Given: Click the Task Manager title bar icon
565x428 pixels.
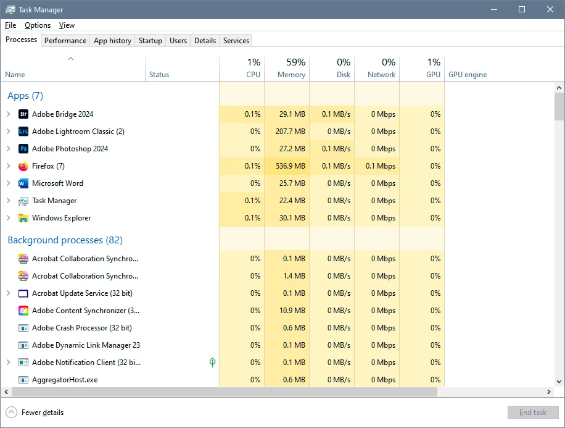Looking at the screenshot, I should coord(10,9).
